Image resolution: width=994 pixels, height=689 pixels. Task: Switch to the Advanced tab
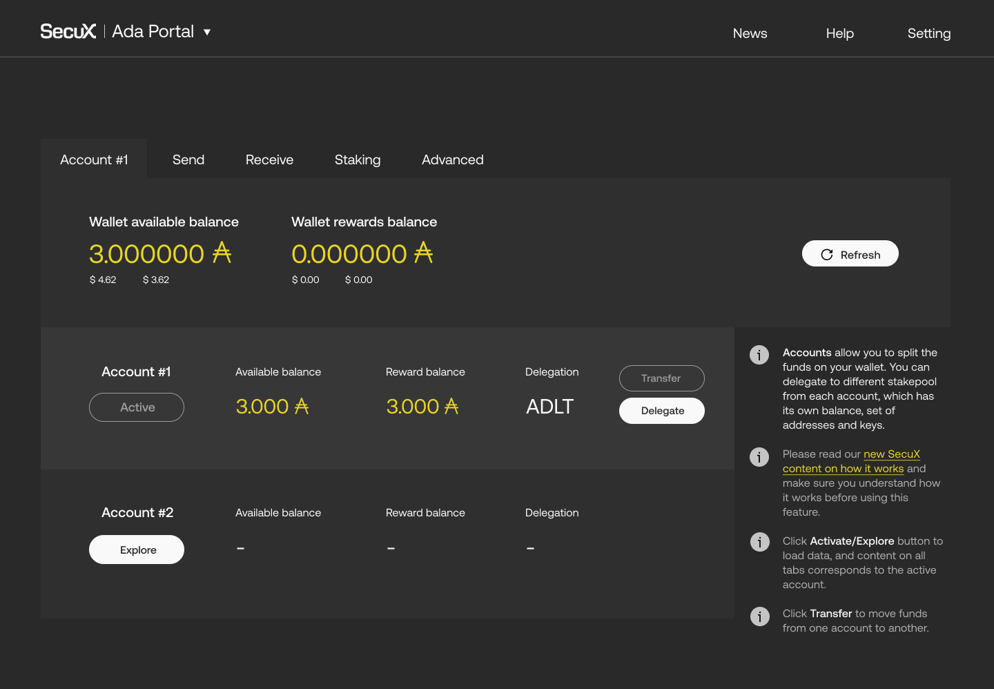453,159
